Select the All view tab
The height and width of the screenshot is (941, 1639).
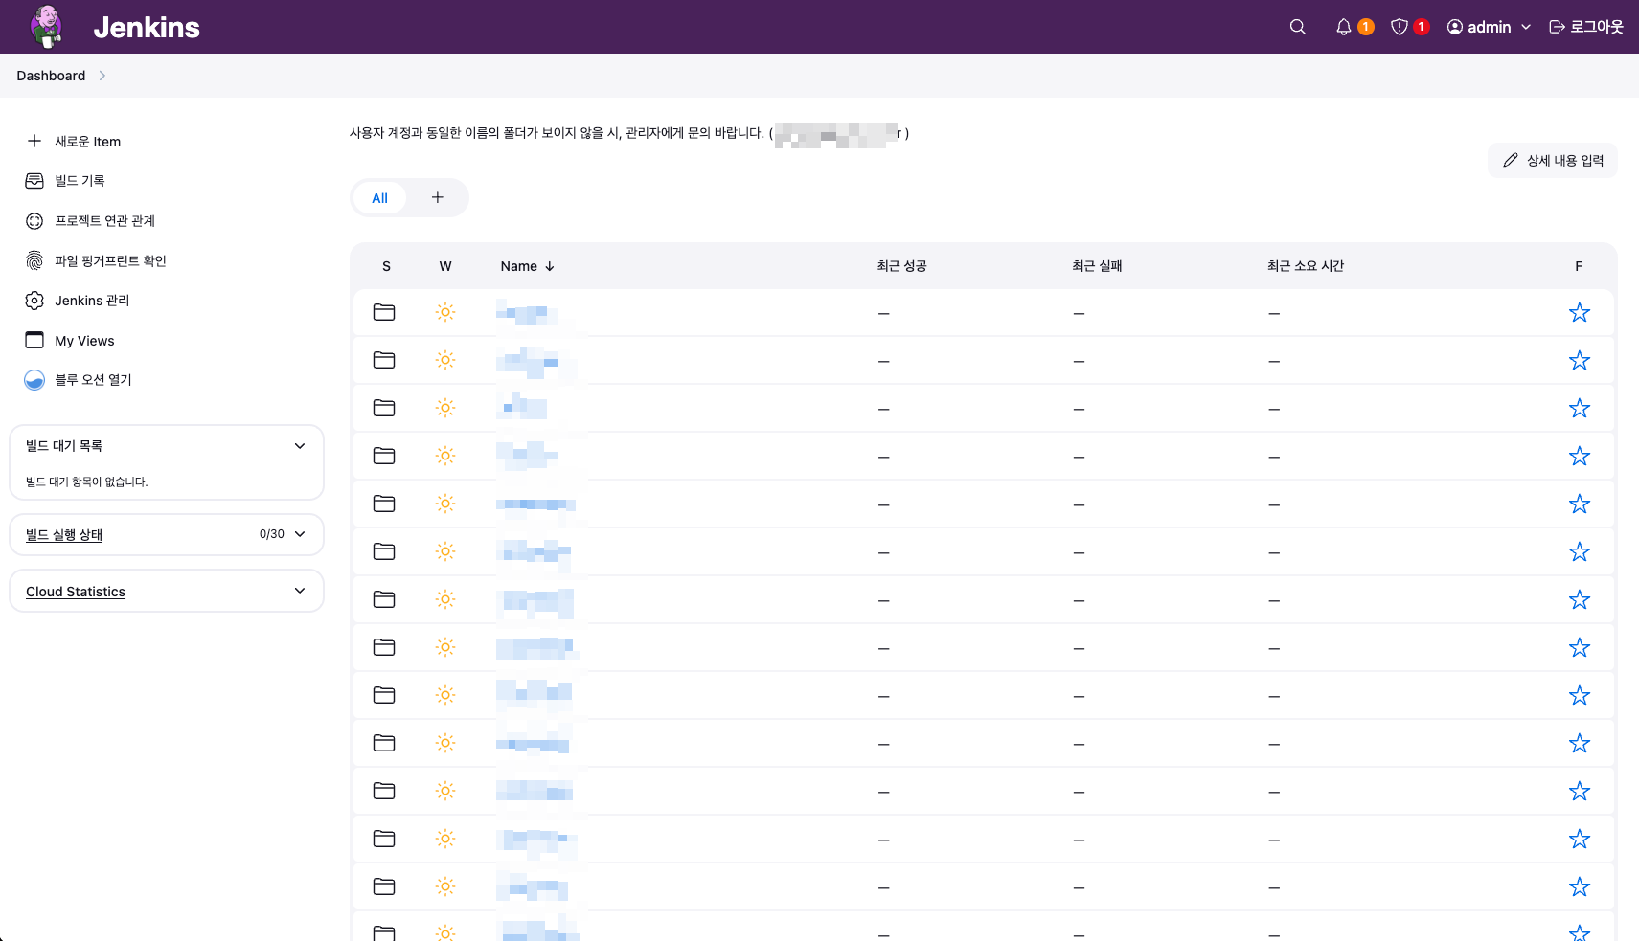(379, 198)
